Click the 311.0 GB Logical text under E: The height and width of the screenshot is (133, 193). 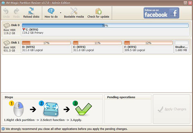84,50
